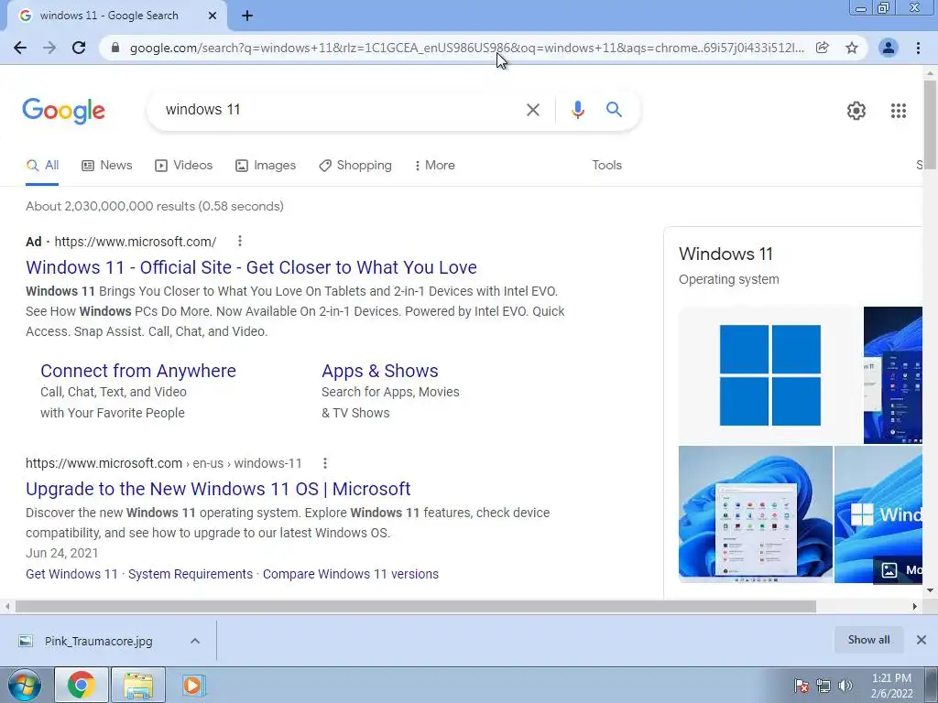
Task: Start voice search with the microphone icon
Action: pos(577,110)
